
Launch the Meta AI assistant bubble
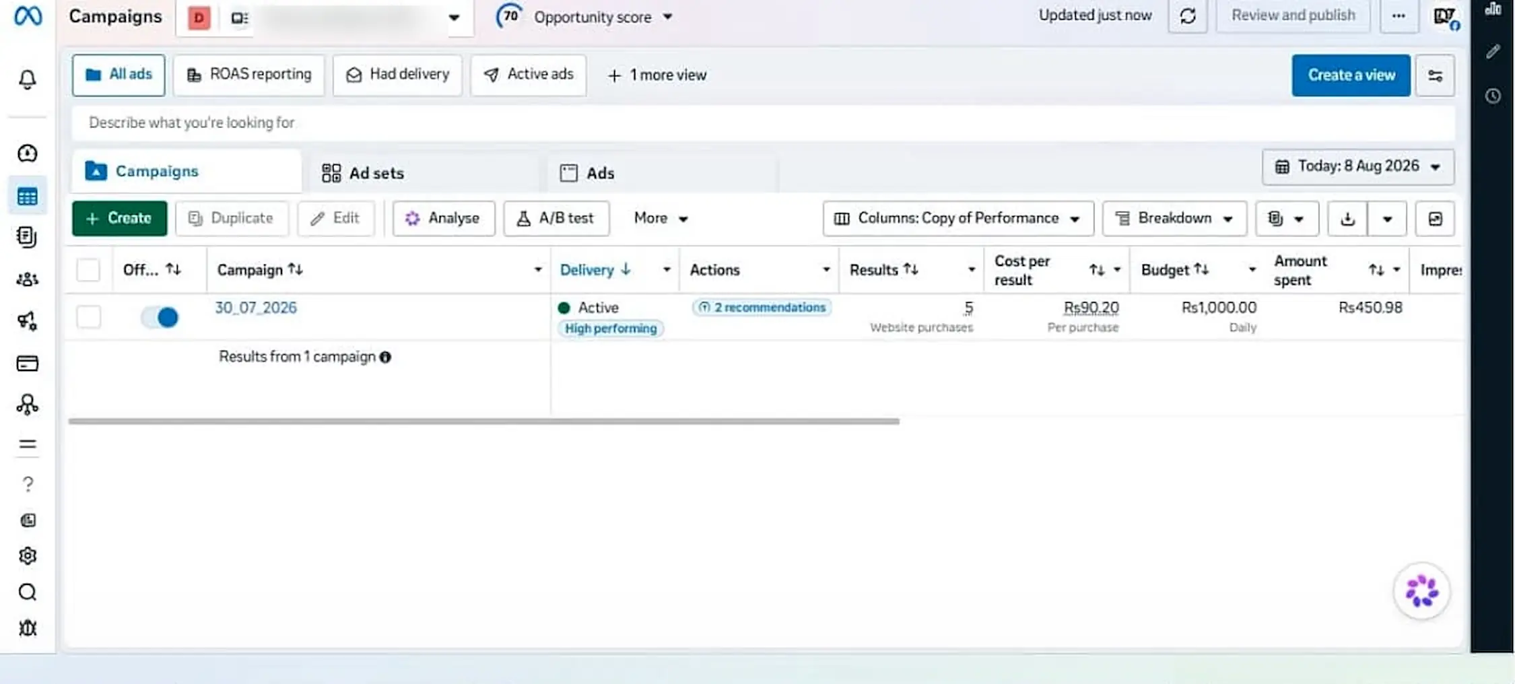1421,591
